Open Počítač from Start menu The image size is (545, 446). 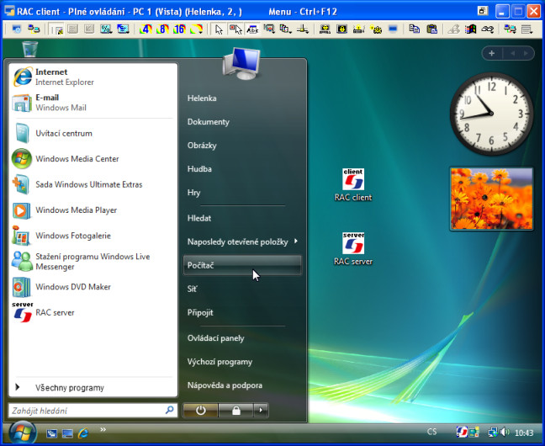point(242,265)
